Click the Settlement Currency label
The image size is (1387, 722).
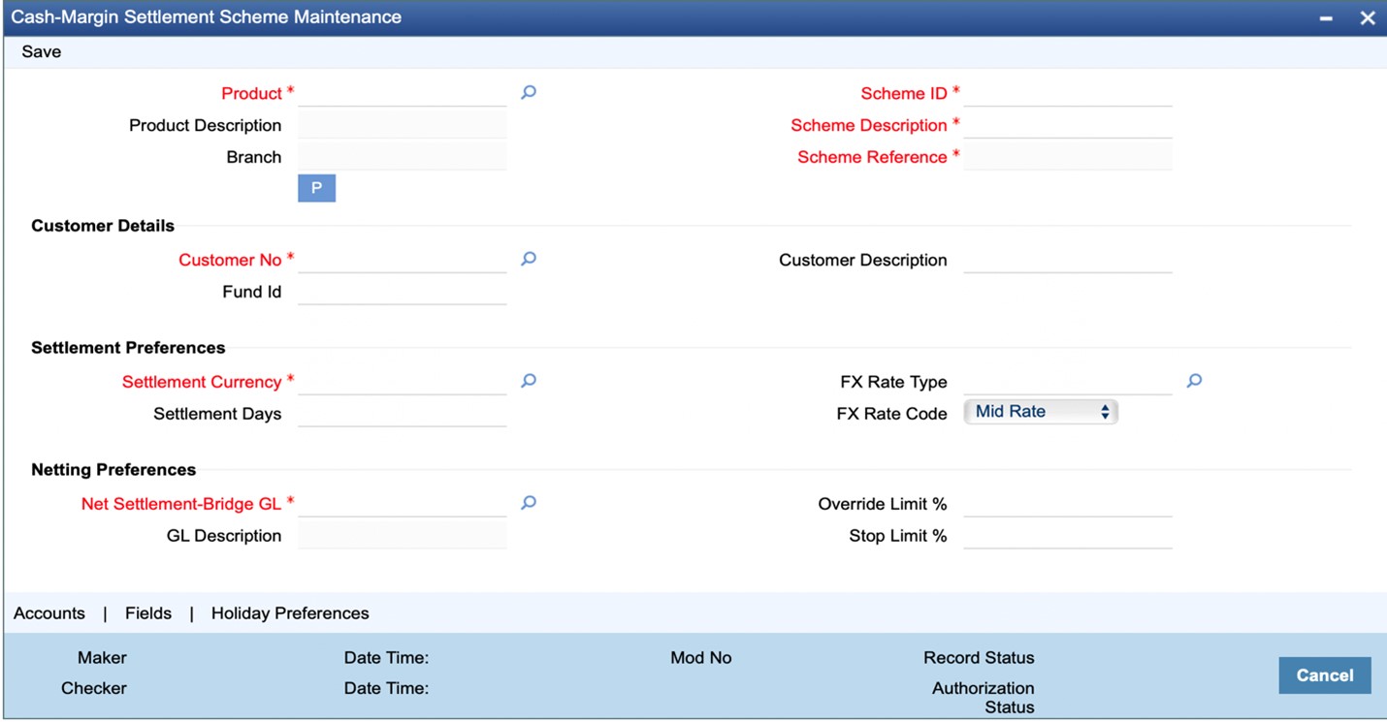click(202, 383)
